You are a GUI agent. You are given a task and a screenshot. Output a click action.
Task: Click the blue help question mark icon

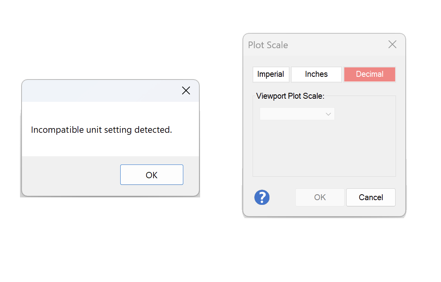[x=262, y=197]
